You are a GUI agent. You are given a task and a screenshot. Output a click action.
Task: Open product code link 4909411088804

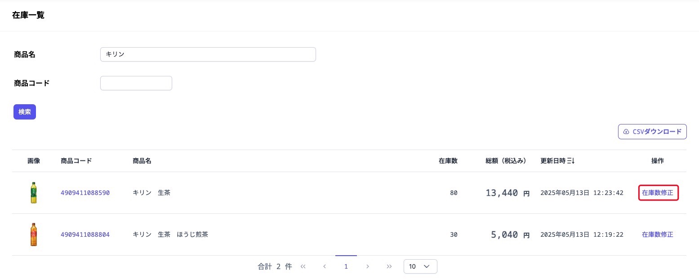(85, 235)
